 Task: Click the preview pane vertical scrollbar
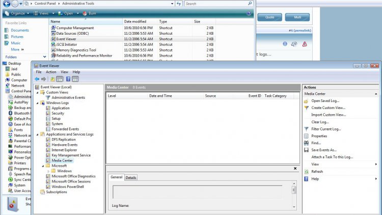pos(294,195)
